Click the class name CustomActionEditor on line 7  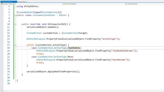pyautogui.click(x=44, y=15)
